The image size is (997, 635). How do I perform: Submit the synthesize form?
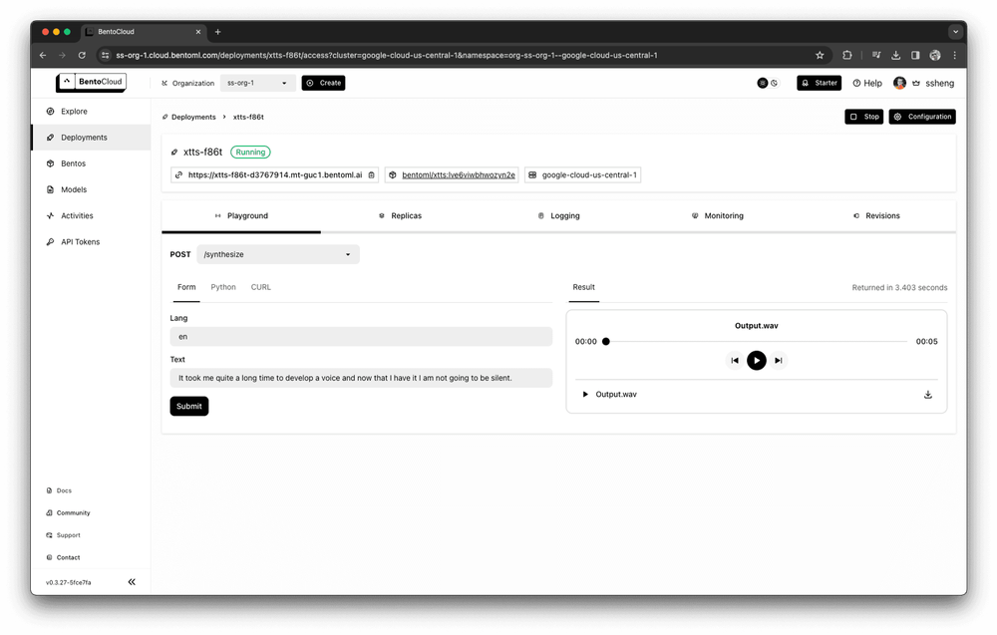(188, 407)
